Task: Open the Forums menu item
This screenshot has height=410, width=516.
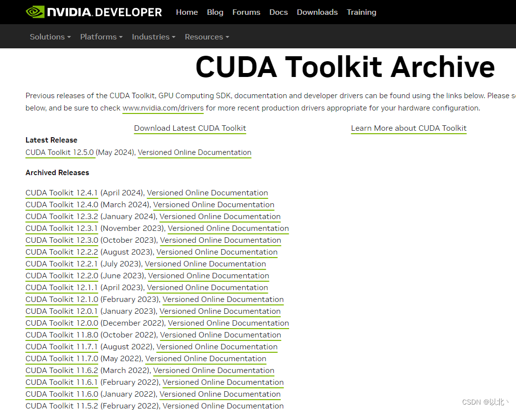Action: [246, 12]
